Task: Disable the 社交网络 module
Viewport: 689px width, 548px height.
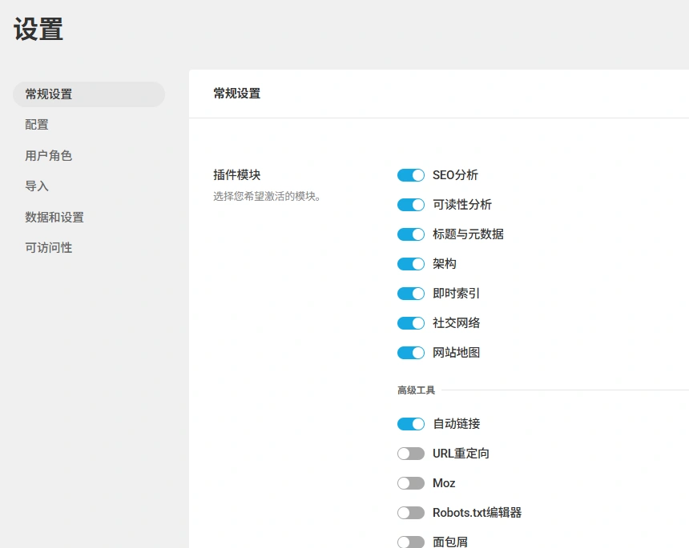Action: [410, 322]
